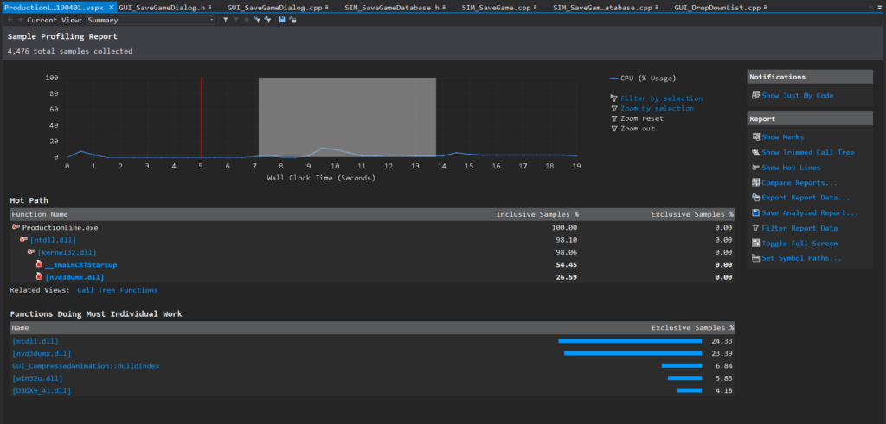The height and width of the screenshot is (424, 886).
Task: Click the funnel icon beside Zoom by selection
Action: pos(614,108)
